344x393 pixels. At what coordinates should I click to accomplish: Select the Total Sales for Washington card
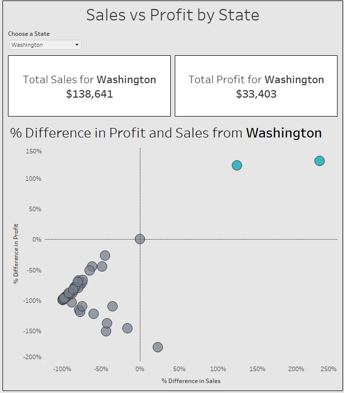coord(90,86)
